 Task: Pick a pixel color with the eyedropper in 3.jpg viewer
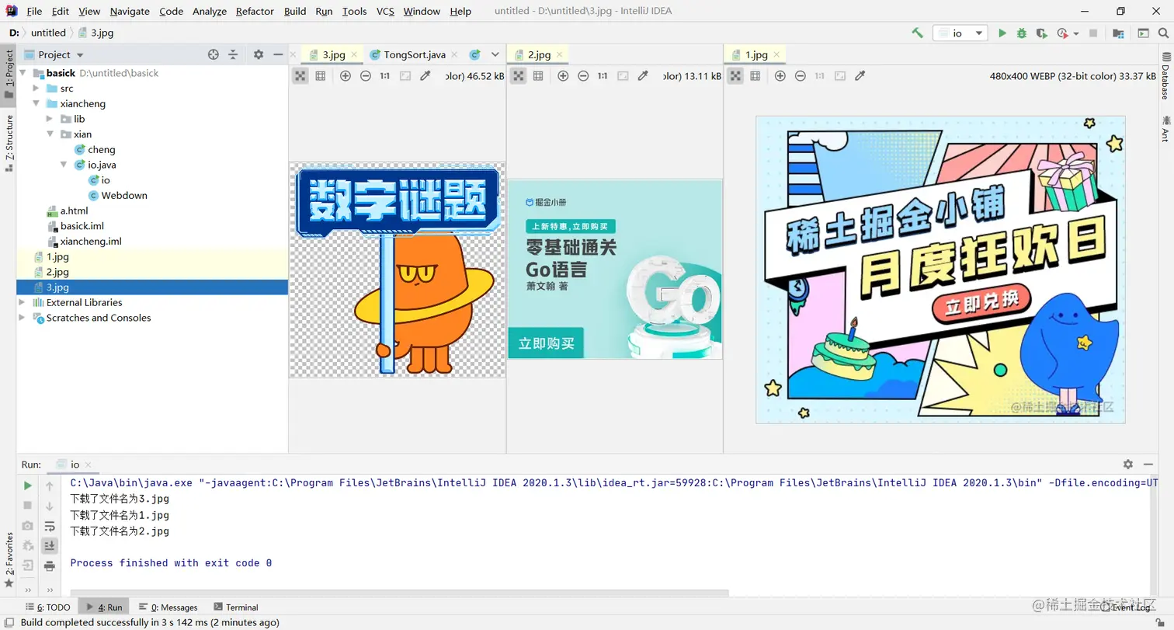(425, 75)
